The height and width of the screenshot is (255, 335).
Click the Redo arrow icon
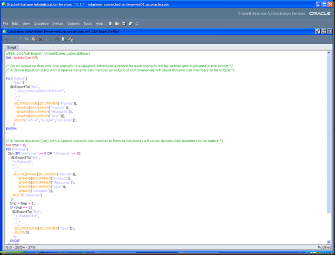coord(14,40)
